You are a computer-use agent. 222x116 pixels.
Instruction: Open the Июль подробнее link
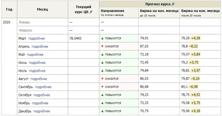[x=37, y=71]
